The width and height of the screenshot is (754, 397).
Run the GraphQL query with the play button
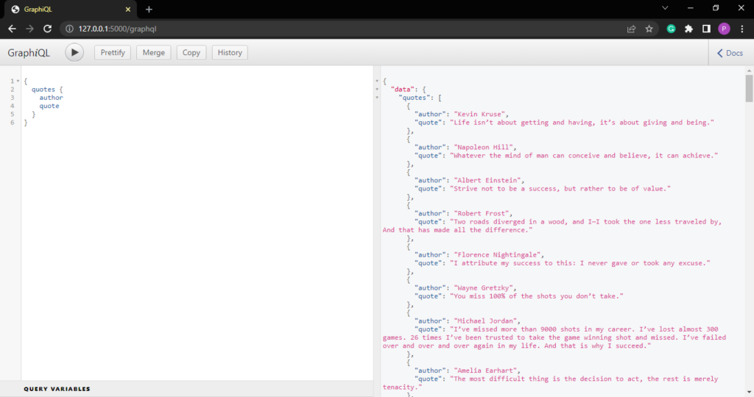click(74, 52)
